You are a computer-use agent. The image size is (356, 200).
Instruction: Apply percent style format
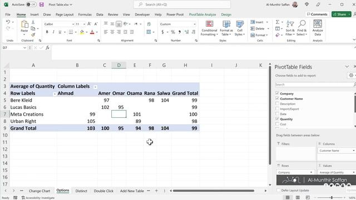[173, 32]
